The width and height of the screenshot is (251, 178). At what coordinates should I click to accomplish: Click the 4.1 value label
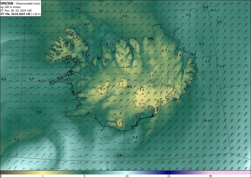[101, 10]
